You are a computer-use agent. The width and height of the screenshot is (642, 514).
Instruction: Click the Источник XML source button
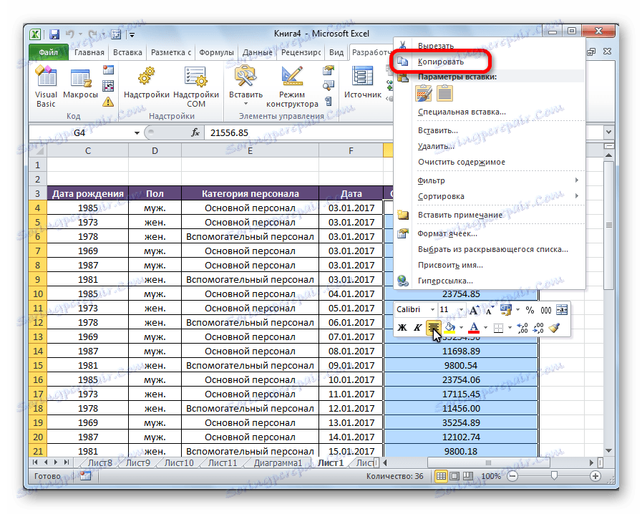[363, 82]
